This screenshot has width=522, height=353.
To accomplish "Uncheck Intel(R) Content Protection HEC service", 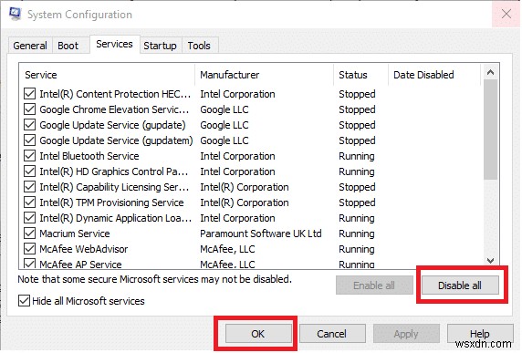I will 29,94.
